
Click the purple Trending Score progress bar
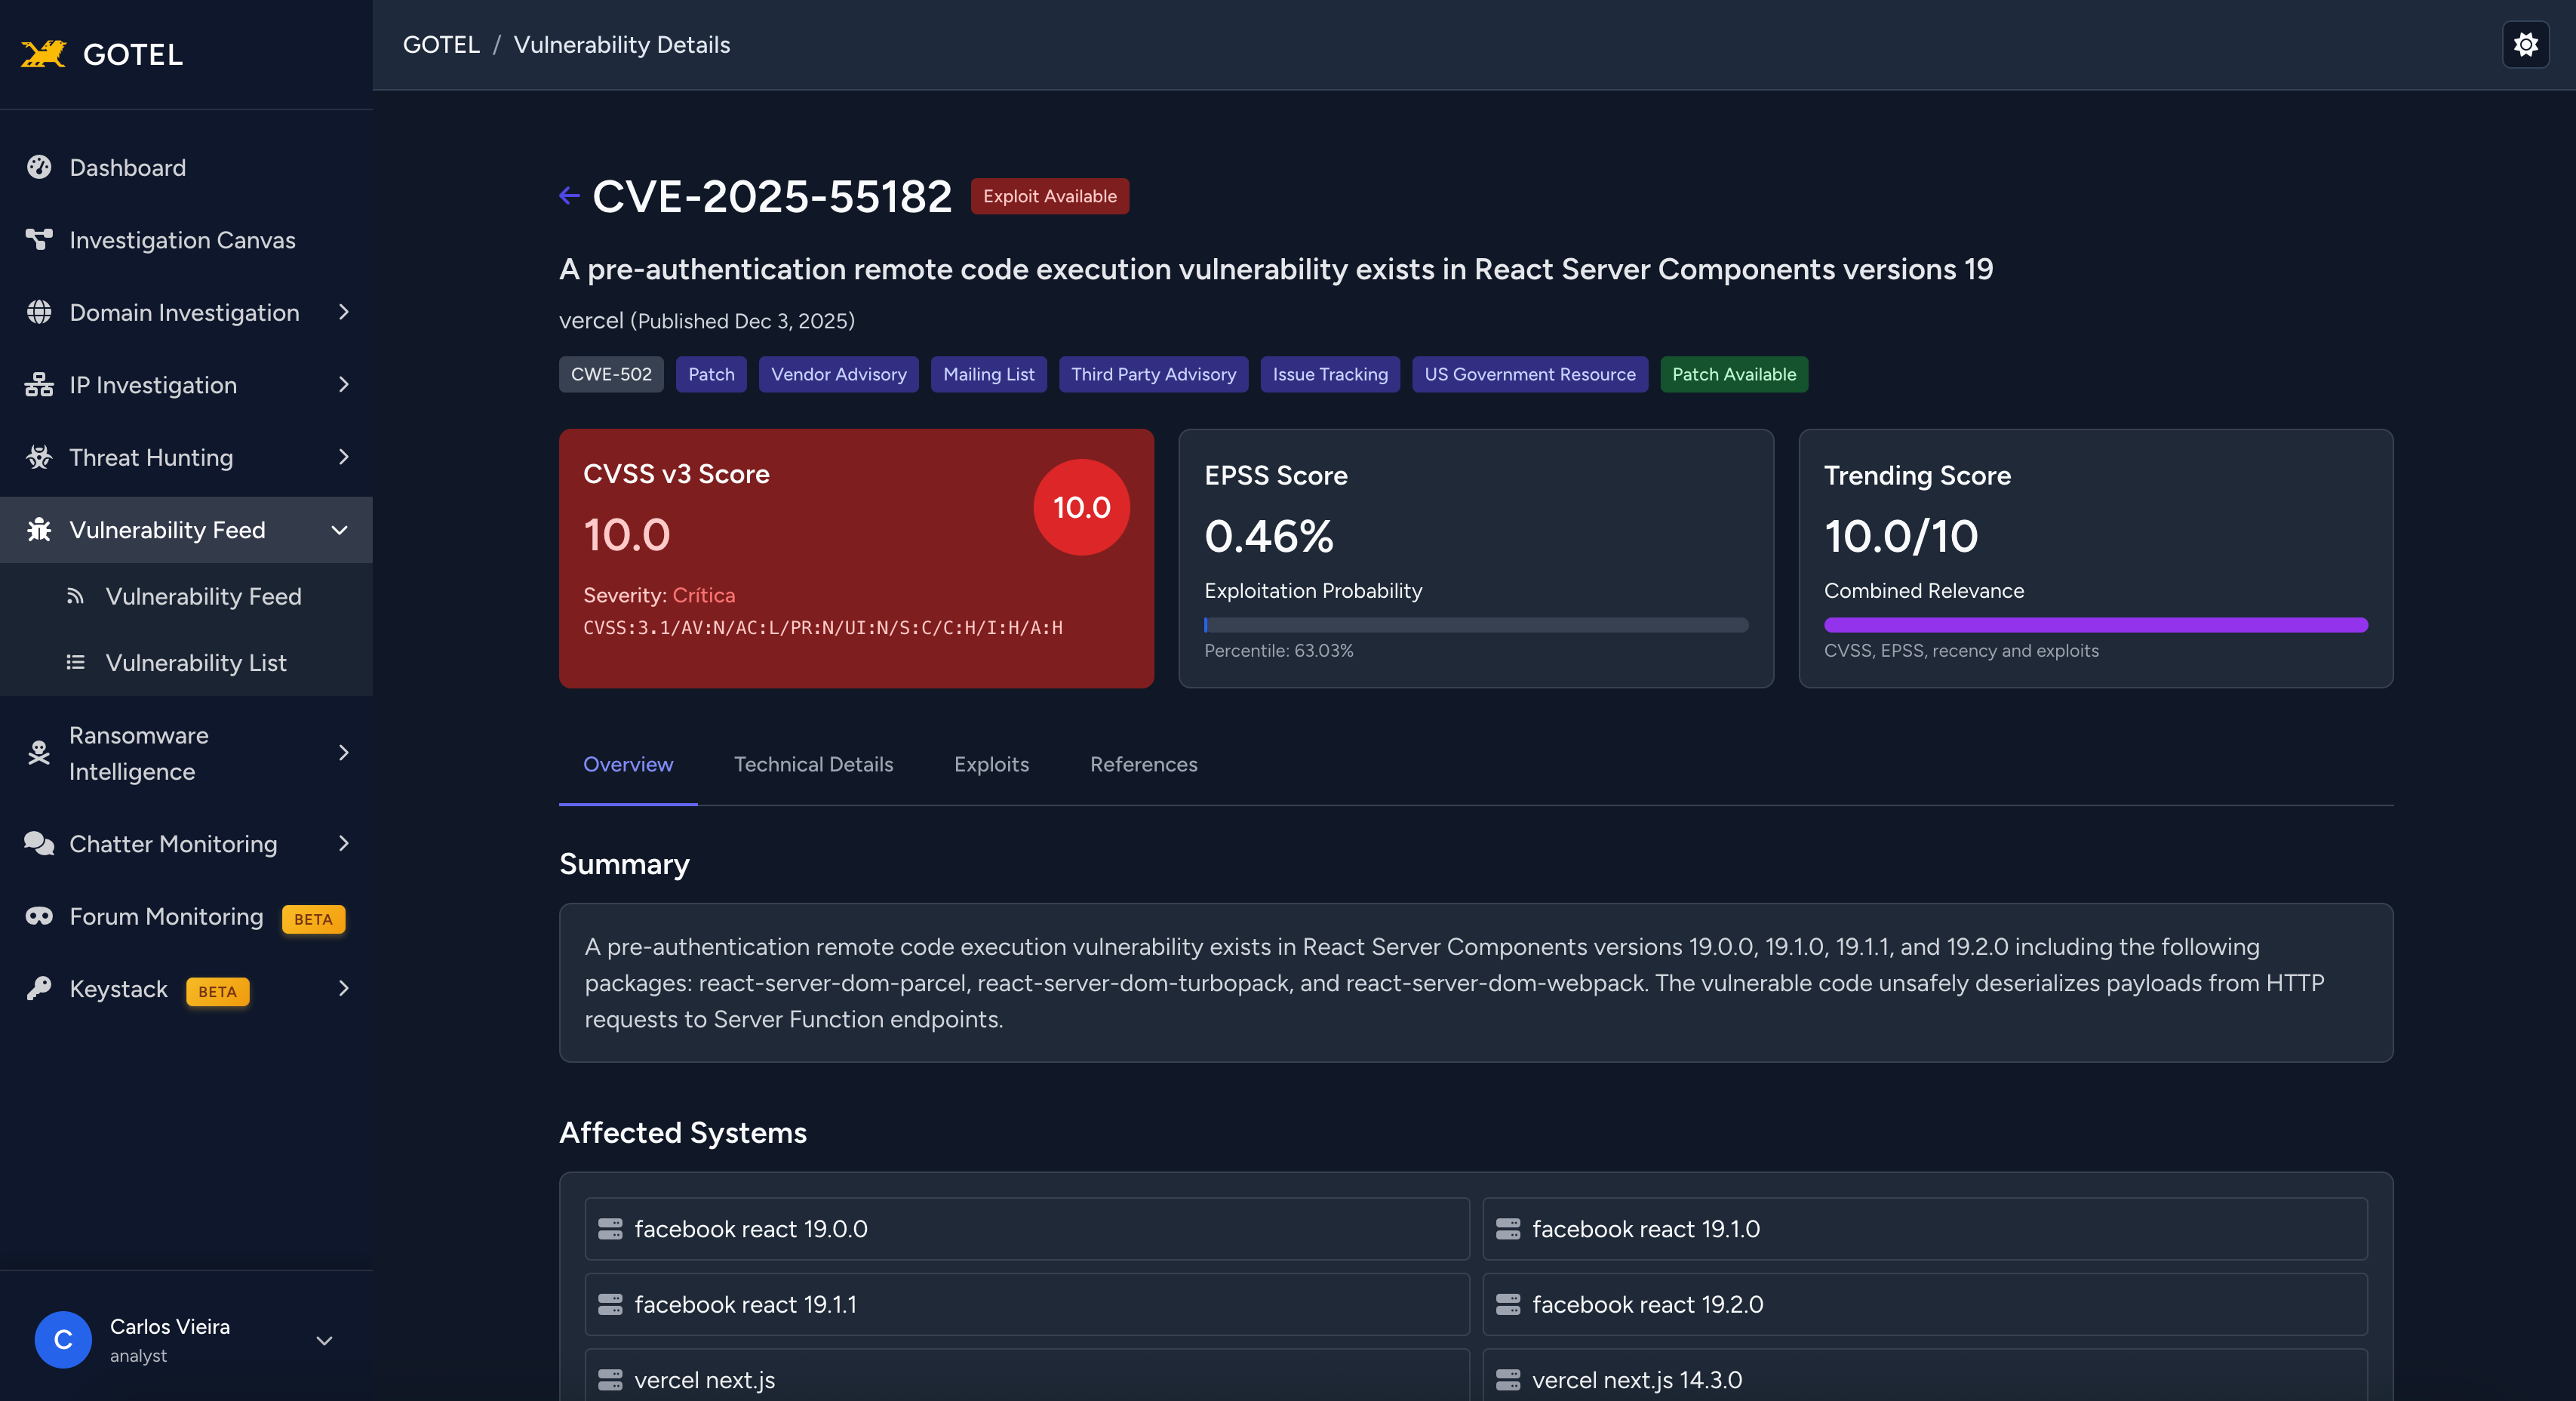pos(2095,624)
